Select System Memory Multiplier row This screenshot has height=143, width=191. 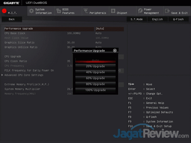pos(23,89)
